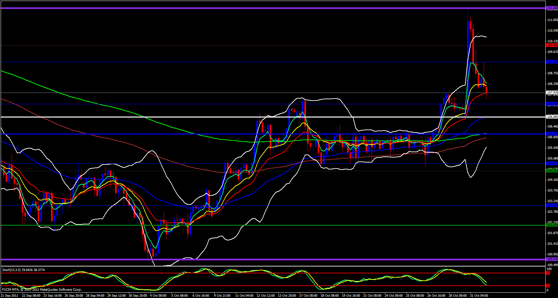
Task: Select the blue 103.060 level tag
Action: click(552, 205)
